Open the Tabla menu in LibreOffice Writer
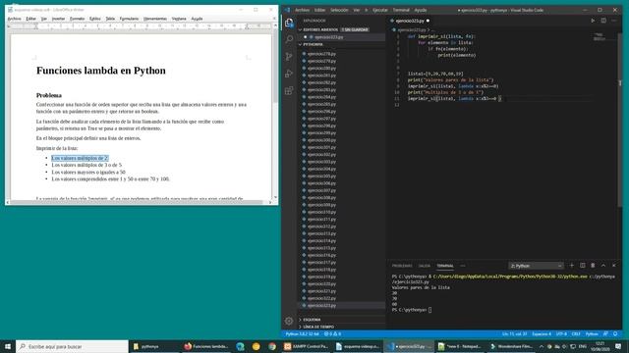 pos(110,19)
